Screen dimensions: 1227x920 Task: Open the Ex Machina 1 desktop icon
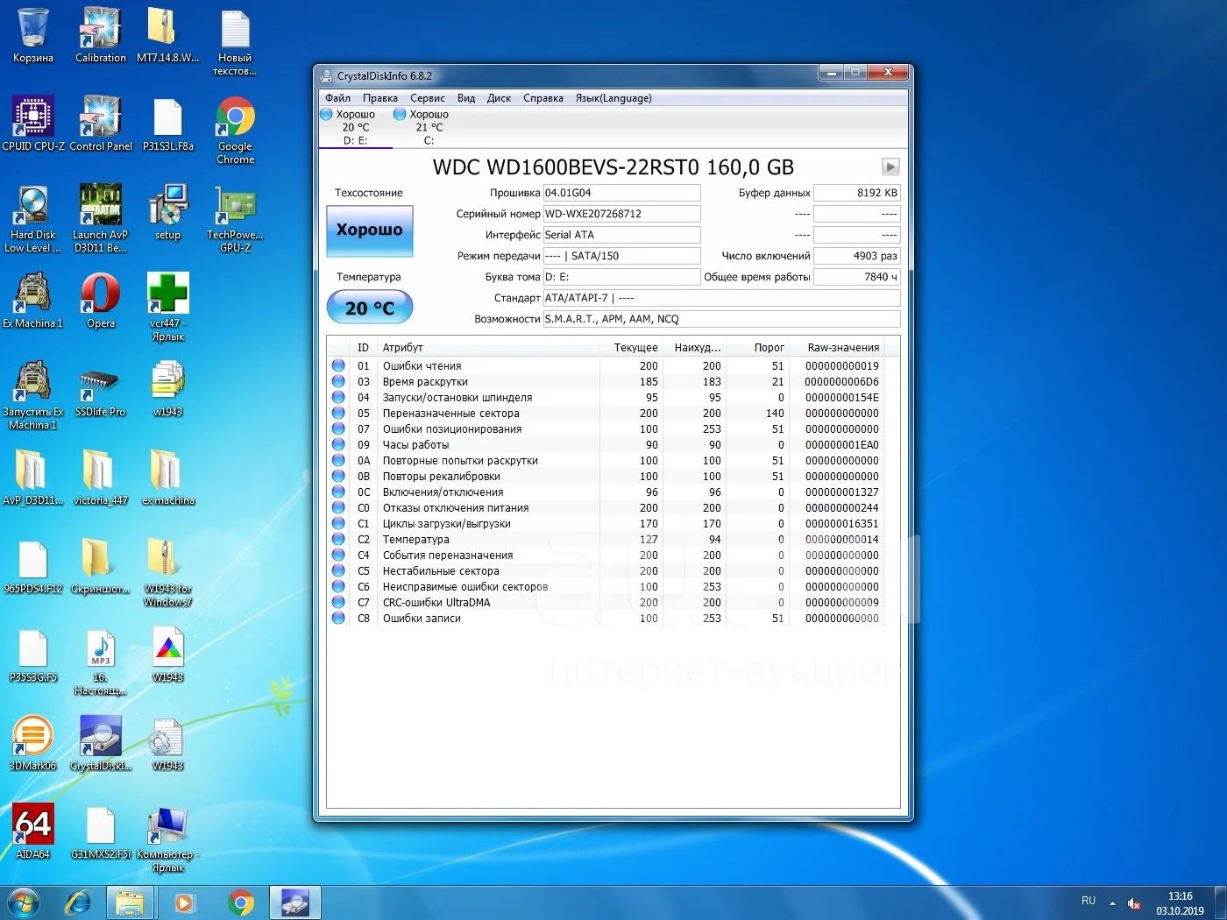point(33,301)
